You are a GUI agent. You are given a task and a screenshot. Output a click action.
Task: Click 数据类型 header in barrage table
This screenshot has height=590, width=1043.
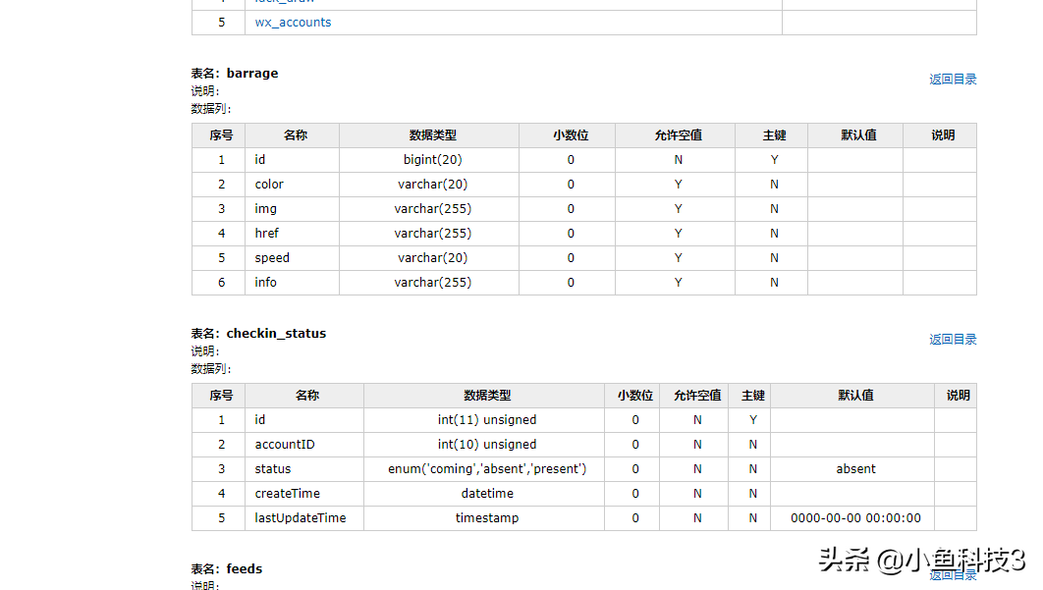point(429,135)
